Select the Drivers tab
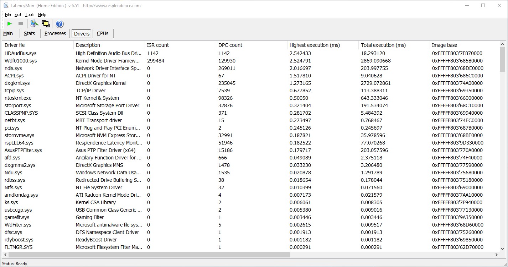This screenshot has width=508, height=267. click(82, 34)
